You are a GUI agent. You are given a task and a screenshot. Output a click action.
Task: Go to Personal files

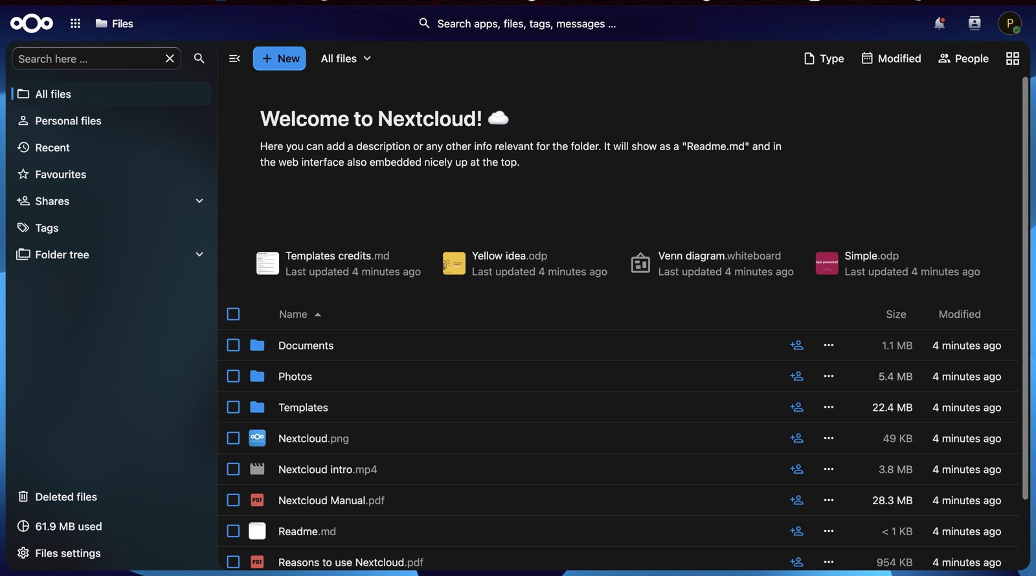point(111,120)
